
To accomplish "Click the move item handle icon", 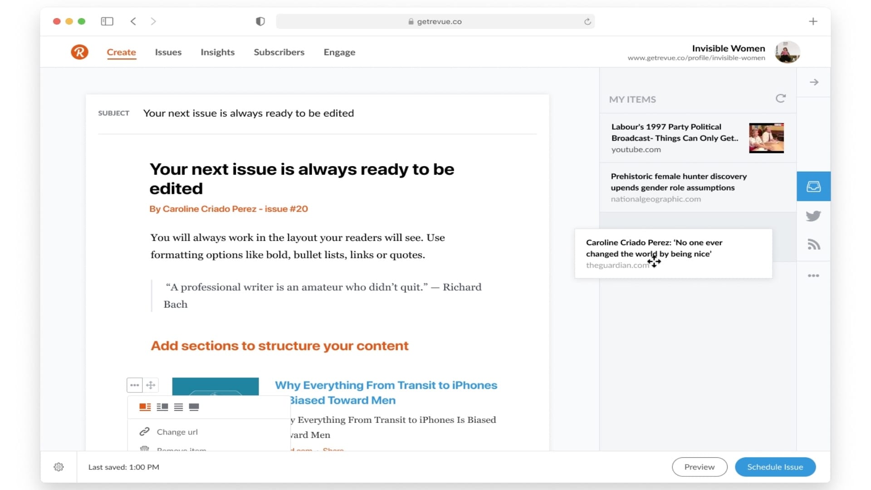I will 151,385.
